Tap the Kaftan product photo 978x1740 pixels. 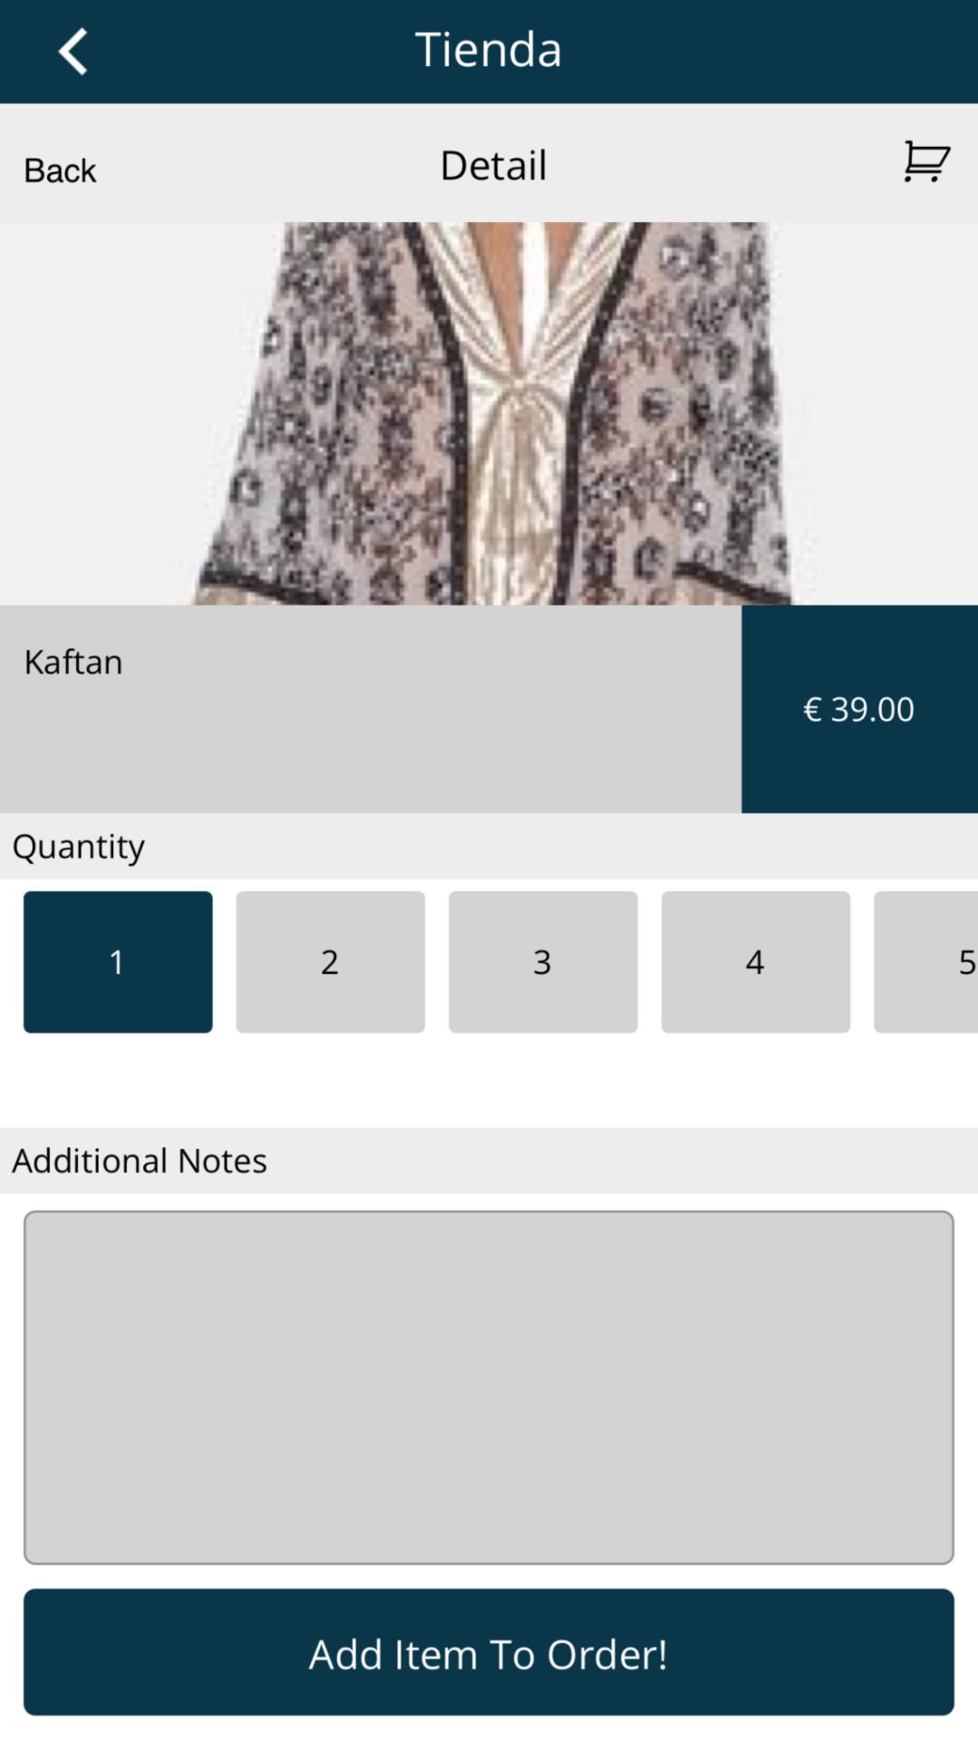tap(489, 413)
